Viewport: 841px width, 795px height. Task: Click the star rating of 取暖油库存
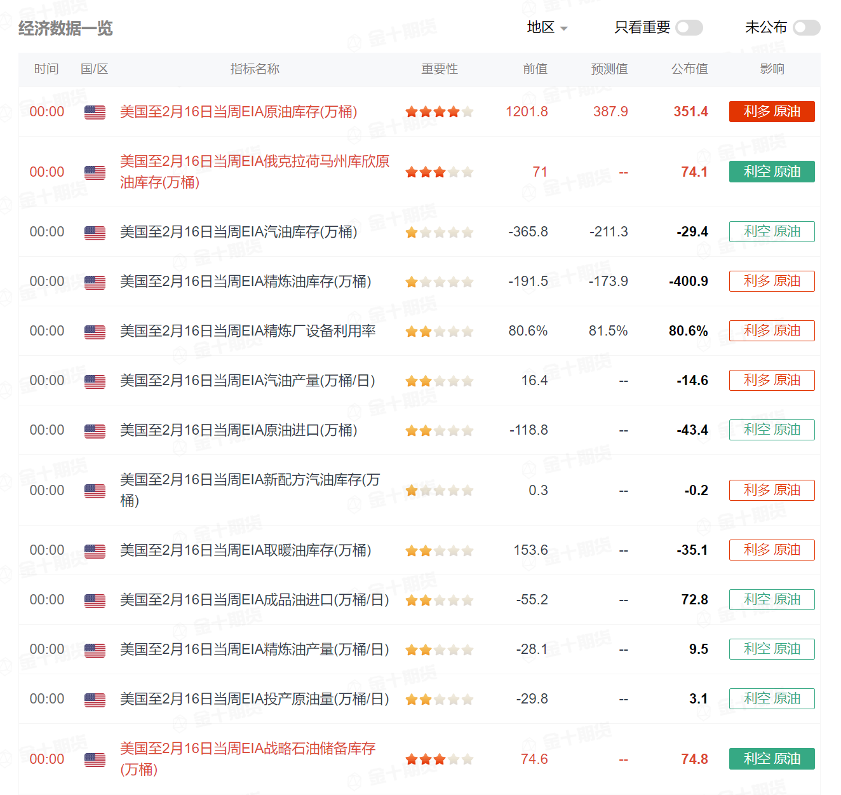[x=440, y=551]
